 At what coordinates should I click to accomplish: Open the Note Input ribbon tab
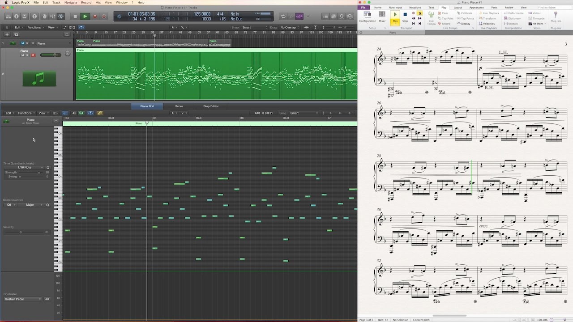[395, 8]
